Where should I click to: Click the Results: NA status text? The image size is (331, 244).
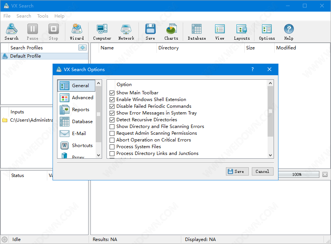point(105,240)
